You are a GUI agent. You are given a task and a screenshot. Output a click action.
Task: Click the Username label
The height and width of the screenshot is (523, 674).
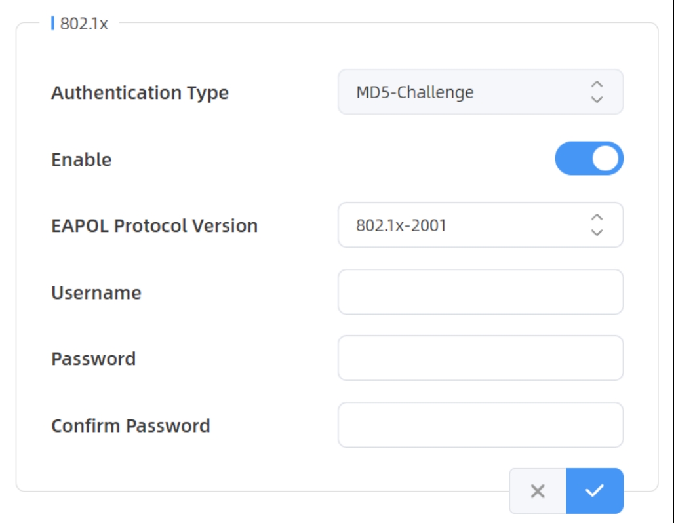click(96, 292)
